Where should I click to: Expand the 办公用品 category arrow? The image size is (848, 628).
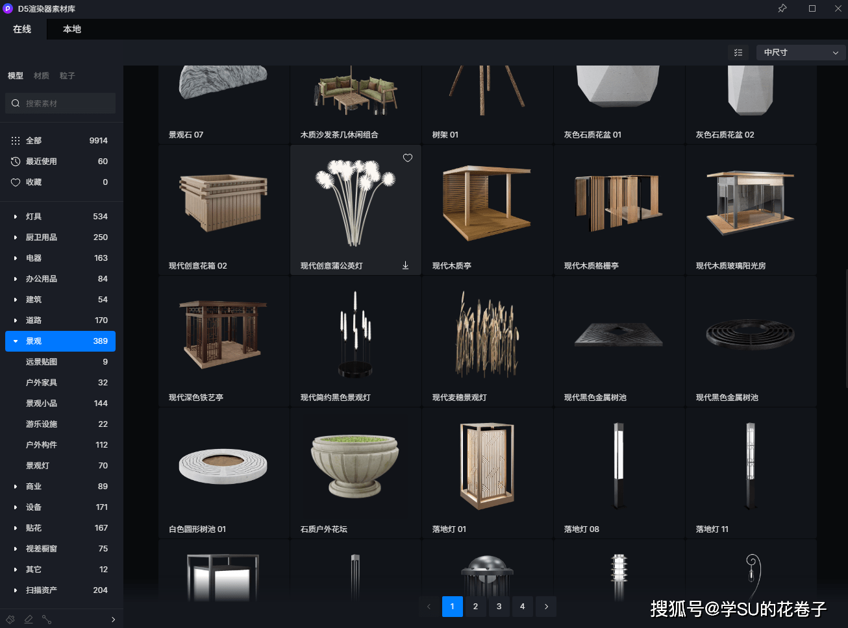pyautogui.click(x=16, y=279)
